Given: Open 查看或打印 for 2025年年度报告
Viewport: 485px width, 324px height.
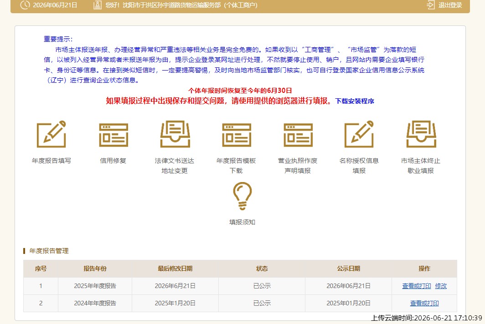Looking at the screenshot, I should [x=416, y=286].
